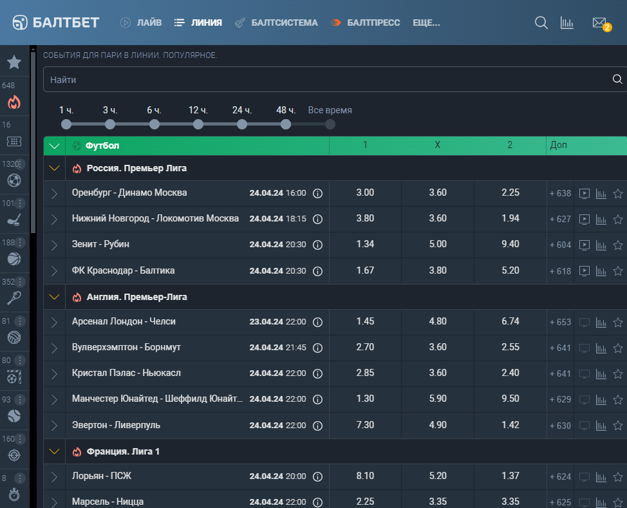Select keyboard-like icon in sidebar
The width and height of the screenshot is (627, 508).
click(14, 141)
